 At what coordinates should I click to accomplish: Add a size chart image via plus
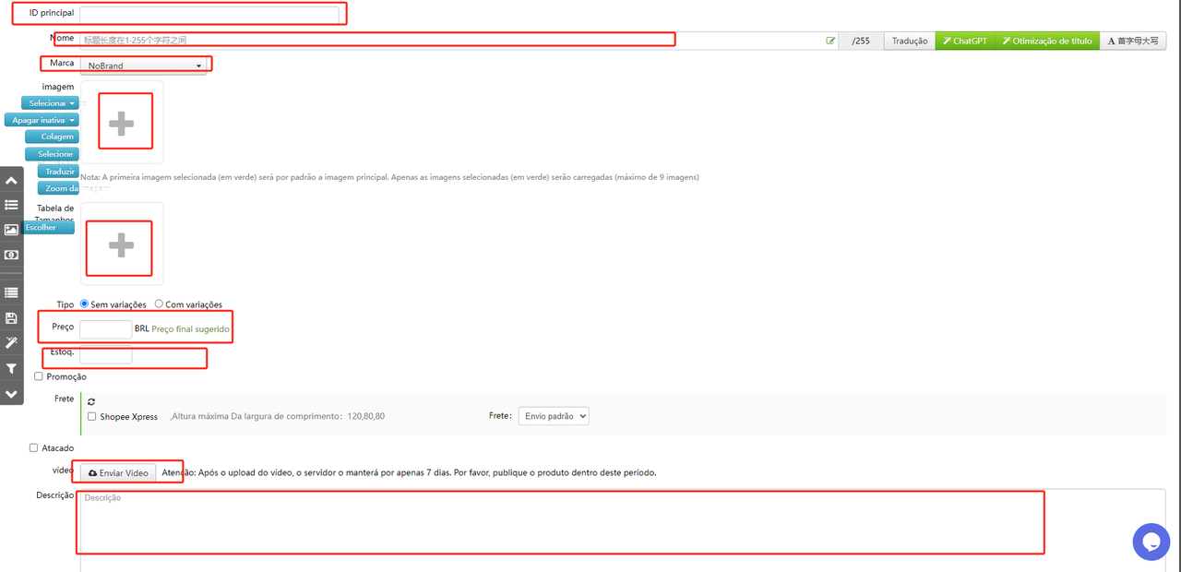pyautogui.click(x=121, y=245)
